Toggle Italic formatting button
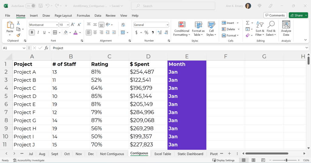 (38, 32)
